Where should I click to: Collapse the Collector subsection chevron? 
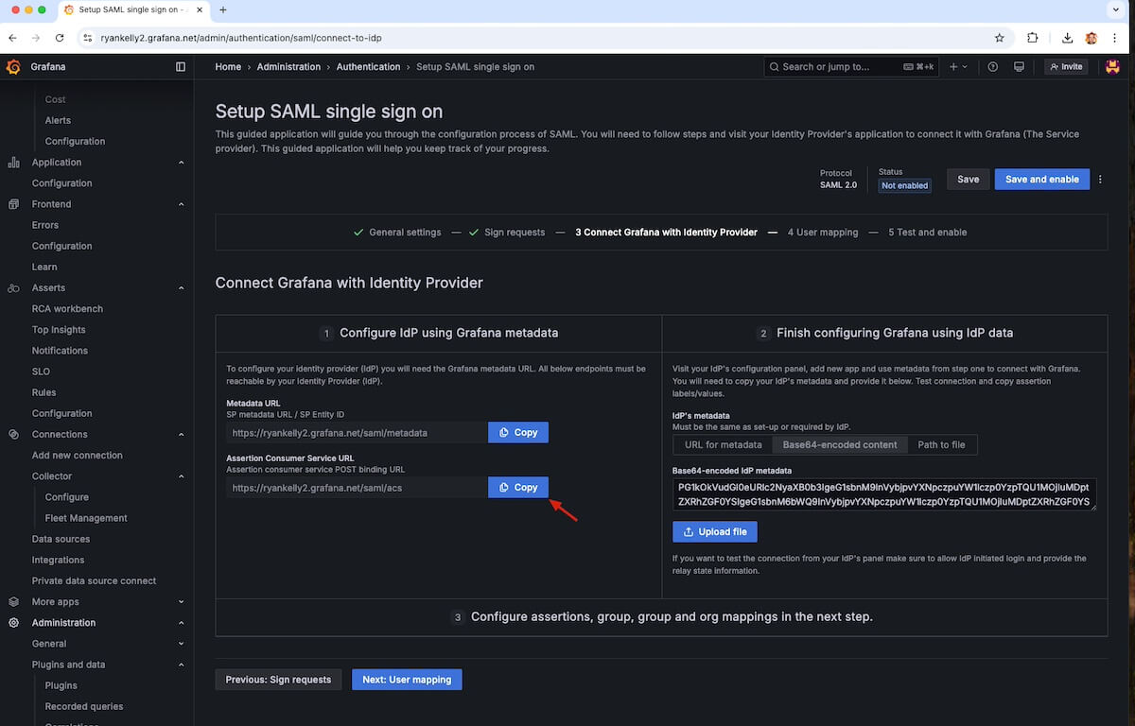[x=181, y=476]
